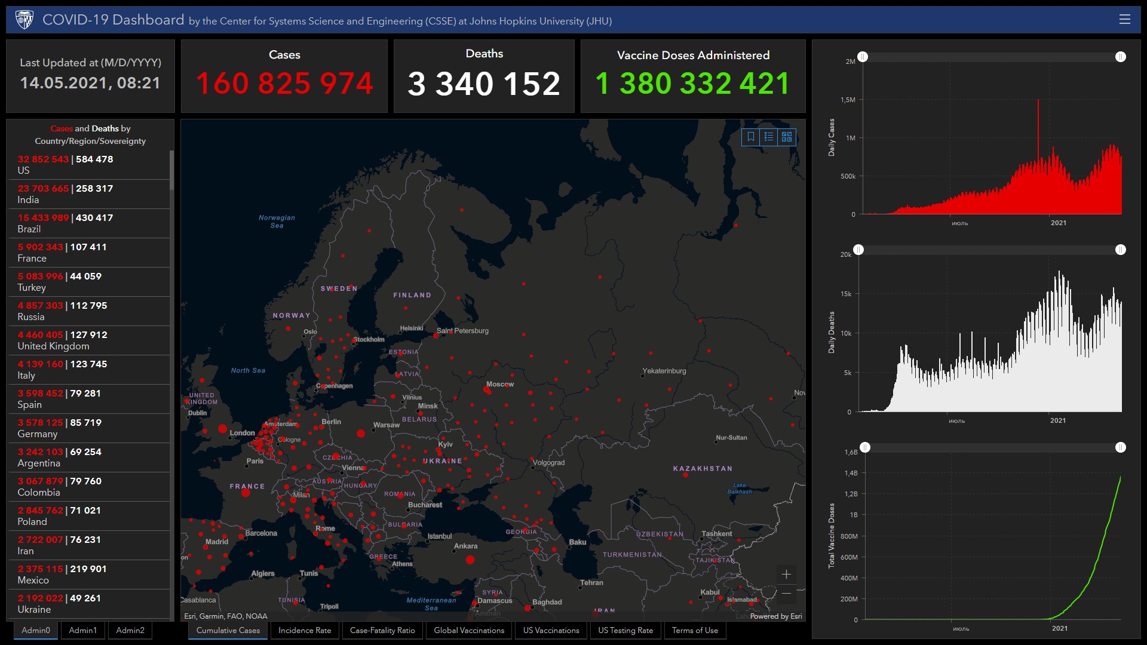Screen dimensions: 1147x645
Task: Grab the right Total Vaccine Doses range handle
Action: (x=1121, y=447)
